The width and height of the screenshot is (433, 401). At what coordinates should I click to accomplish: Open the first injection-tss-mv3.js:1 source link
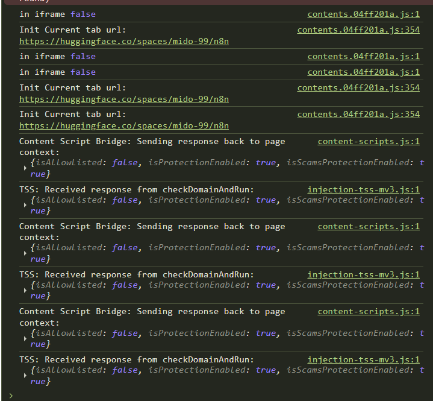tap(363, 189)
